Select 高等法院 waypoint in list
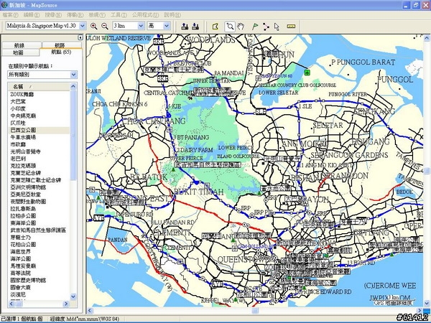The height and width of the screenshot is (323, 431). (21, 273)
